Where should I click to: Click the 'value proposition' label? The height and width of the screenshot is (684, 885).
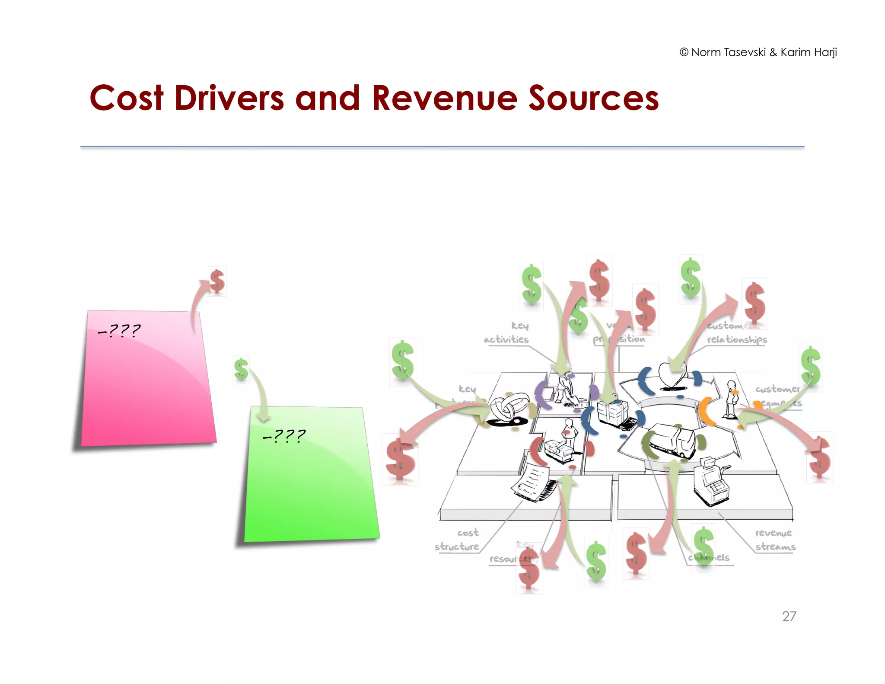[x=620, y=332]
